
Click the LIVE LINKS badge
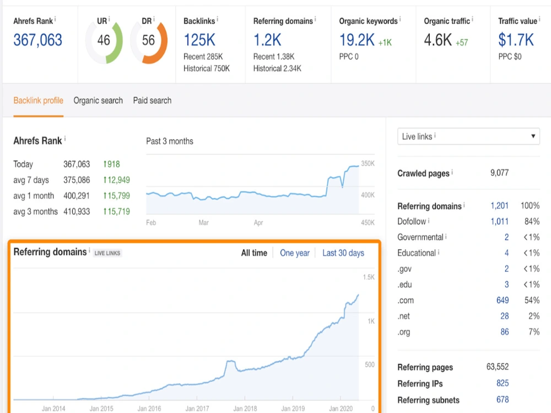point(107,253)
